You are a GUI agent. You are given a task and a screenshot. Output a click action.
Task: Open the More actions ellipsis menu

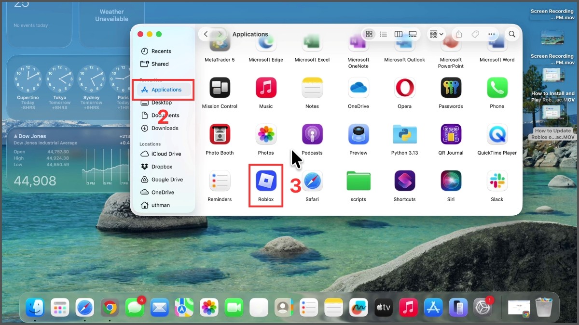coord(492,34)
